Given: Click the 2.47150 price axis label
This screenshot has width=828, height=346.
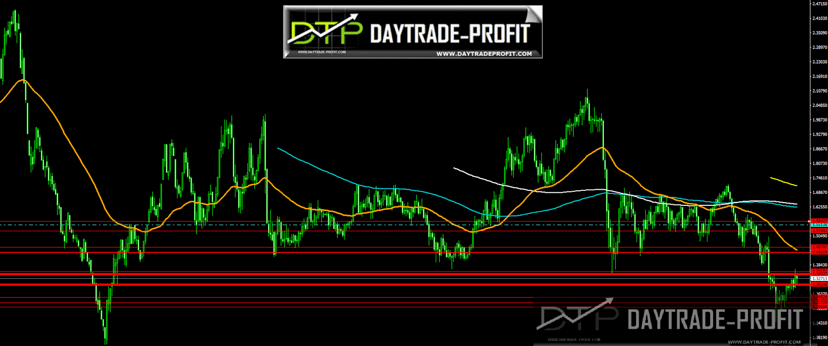Looking at the screenshot, I should pyautogui.click(x=819, y=4).
